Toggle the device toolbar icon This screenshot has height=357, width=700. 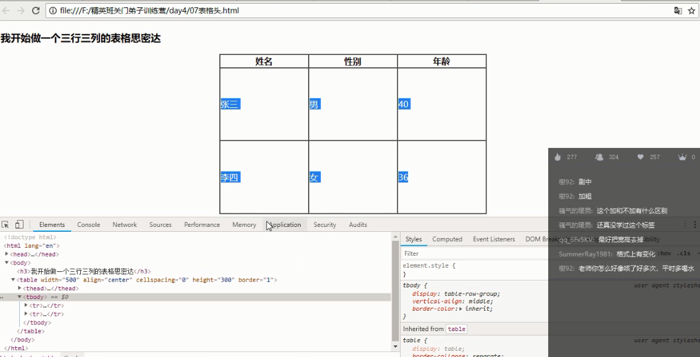[19, 224]
